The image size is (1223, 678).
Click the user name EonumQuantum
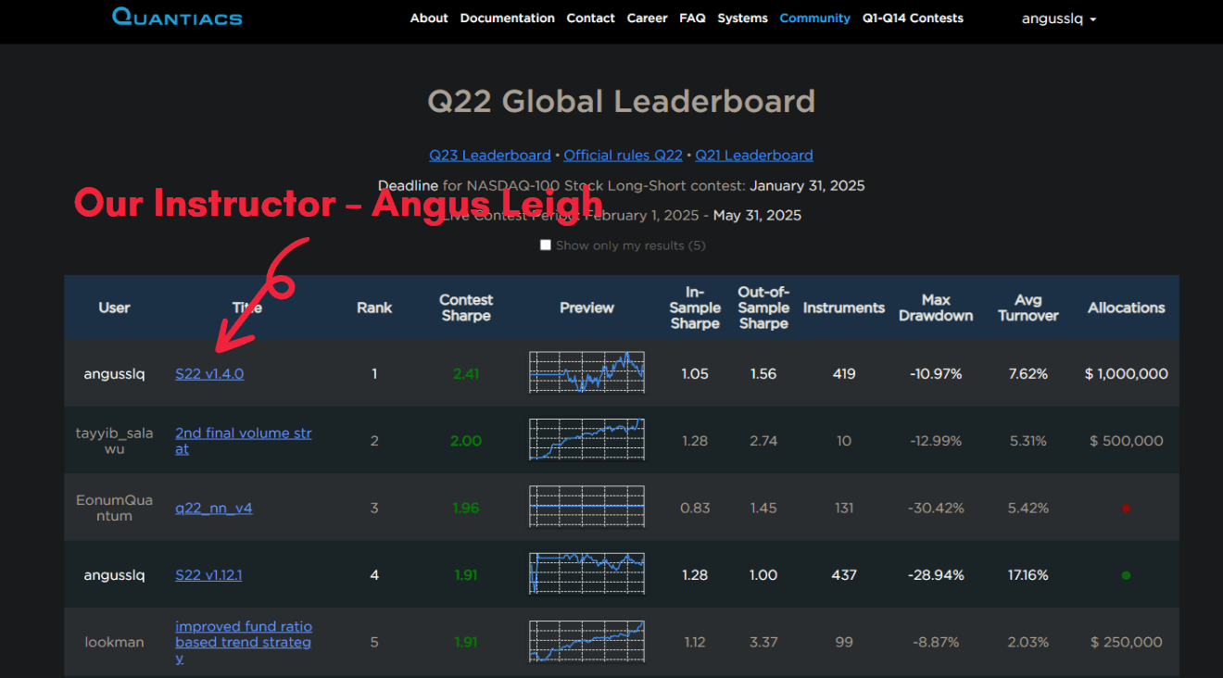(x=115, y=508)
